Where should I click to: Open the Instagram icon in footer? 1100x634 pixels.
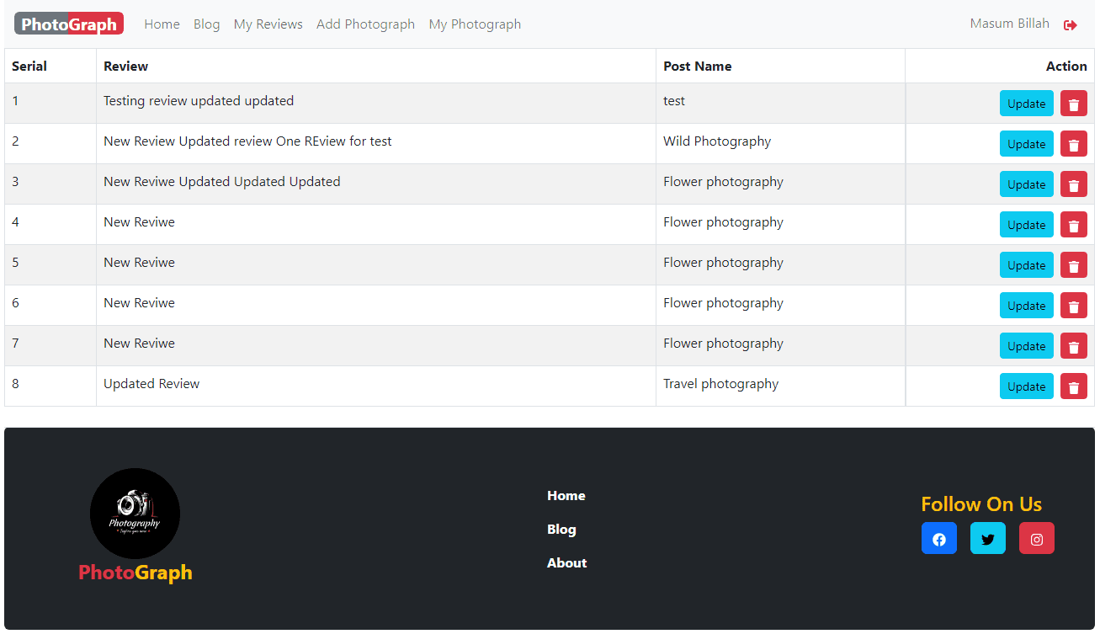[x=1036, y=539]
